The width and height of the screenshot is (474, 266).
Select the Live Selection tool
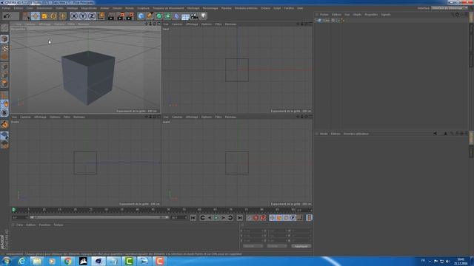click(27, 16)
